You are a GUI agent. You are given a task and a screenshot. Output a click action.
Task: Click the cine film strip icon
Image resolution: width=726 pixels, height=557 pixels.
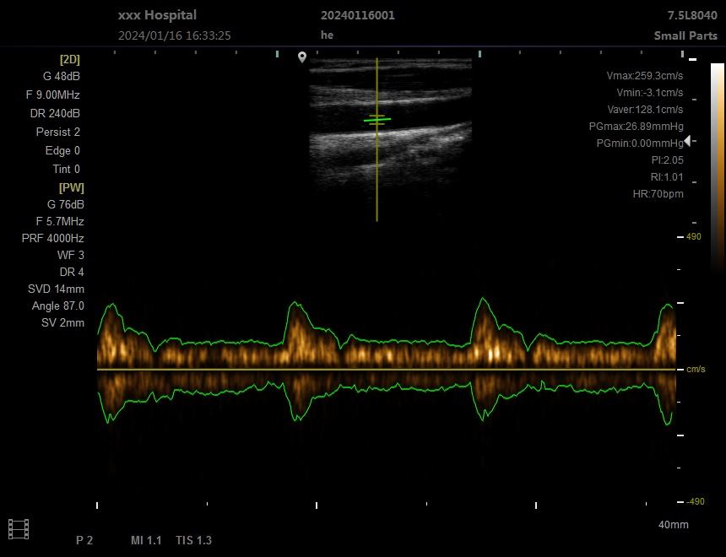(19, 529)
